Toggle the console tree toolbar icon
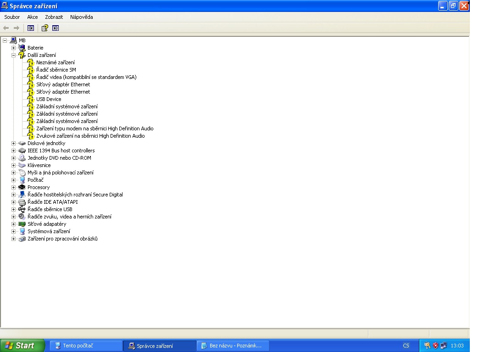This screenshot has width=479, height=352. tap(31, 28)
